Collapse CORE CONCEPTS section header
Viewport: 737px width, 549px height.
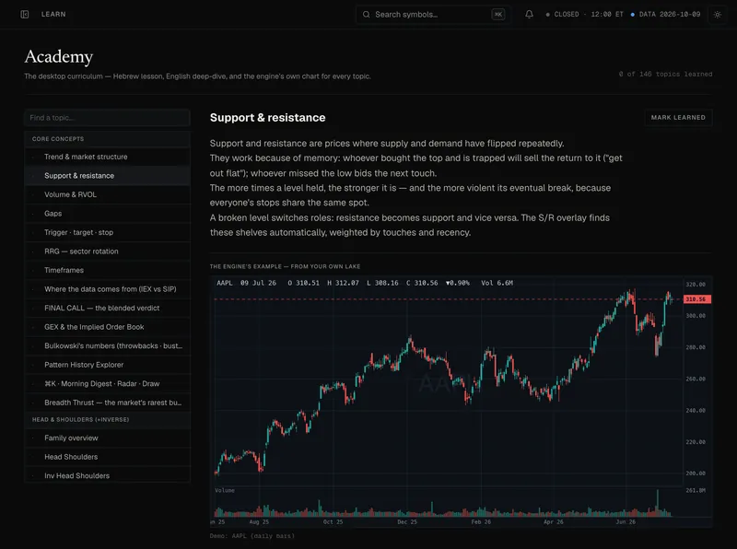click(x=107, y=139)
